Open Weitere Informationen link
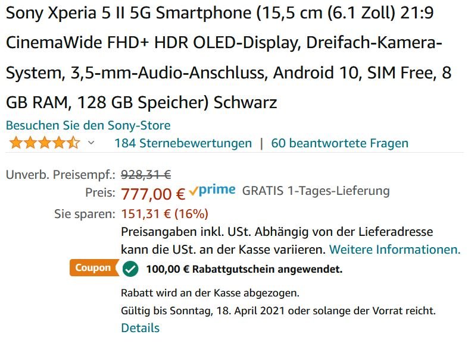This screenshot has width=468, height=344. [x=395, y=250]
